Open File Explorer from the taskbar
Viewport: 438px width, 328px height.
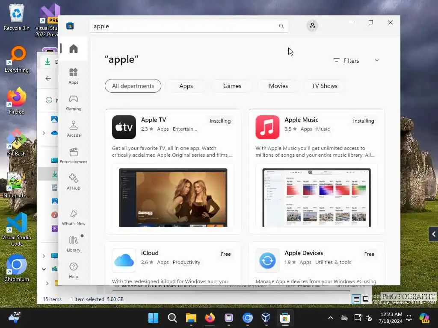coord(191,318)
